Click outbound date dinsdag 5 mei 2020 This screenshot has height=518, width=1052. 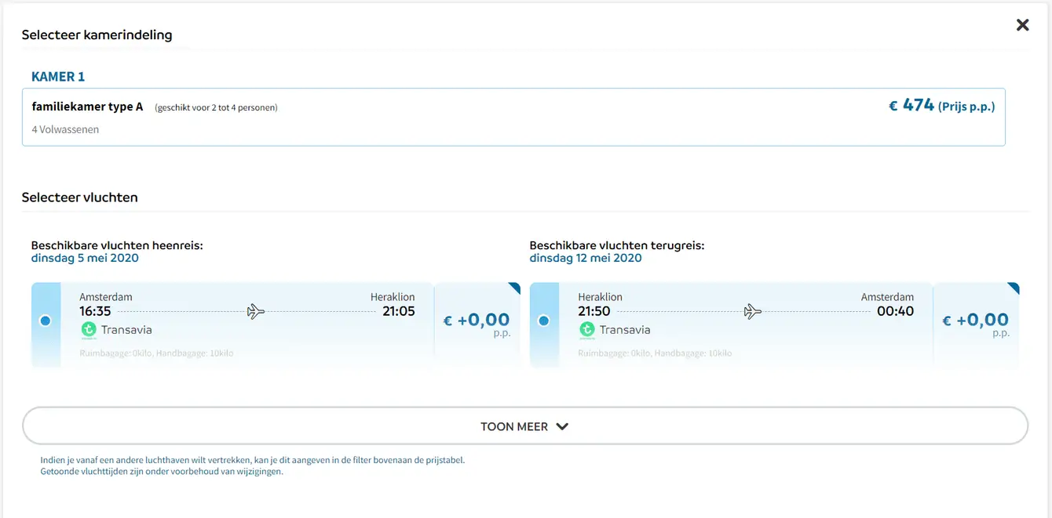pos(85,258)
